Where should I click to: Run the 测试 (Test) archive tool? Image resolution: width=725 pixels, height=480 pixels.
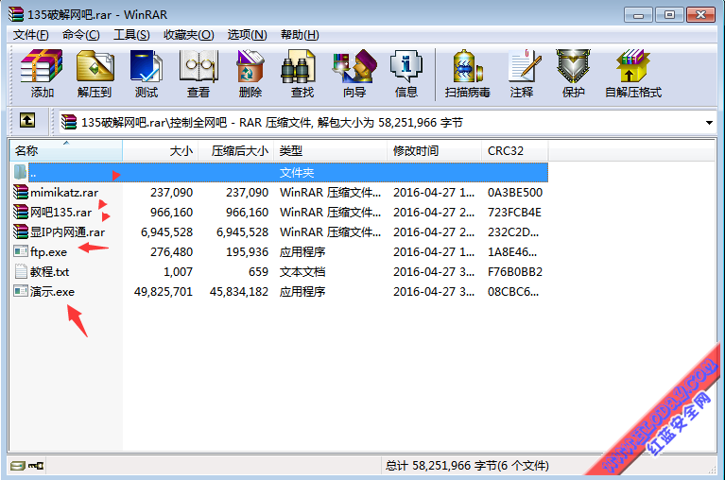(147, 73)
